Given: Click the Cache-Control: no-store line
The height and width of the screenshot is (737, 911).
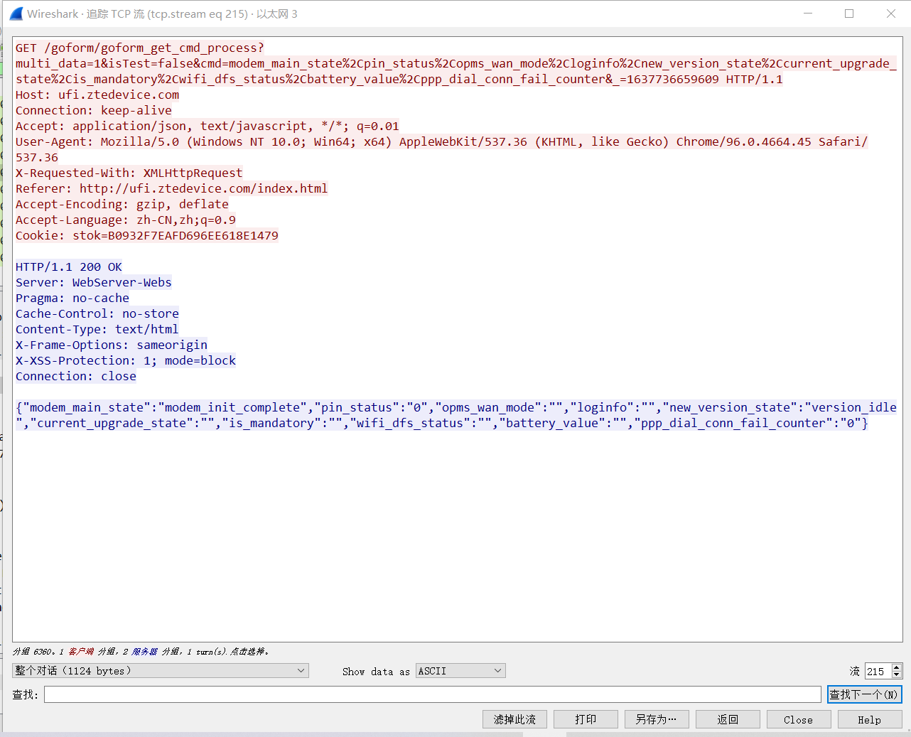Looking at the screenshot, I should pyautogui.click(x=97, y=313).
